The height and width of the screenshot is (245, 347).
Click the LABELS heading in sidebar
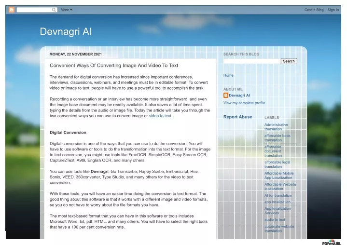tap(272, 118)
